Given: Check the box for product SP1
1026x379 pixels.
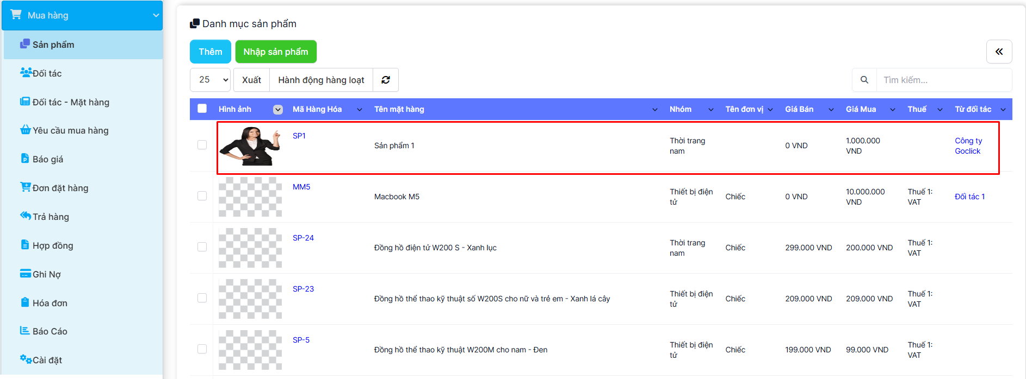Looking at the screenshot, I should [202, 145].
